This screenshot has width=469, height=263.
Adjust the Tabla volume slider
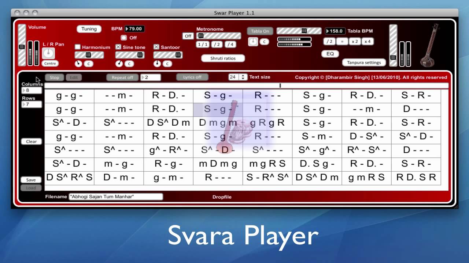pos(299,31)
